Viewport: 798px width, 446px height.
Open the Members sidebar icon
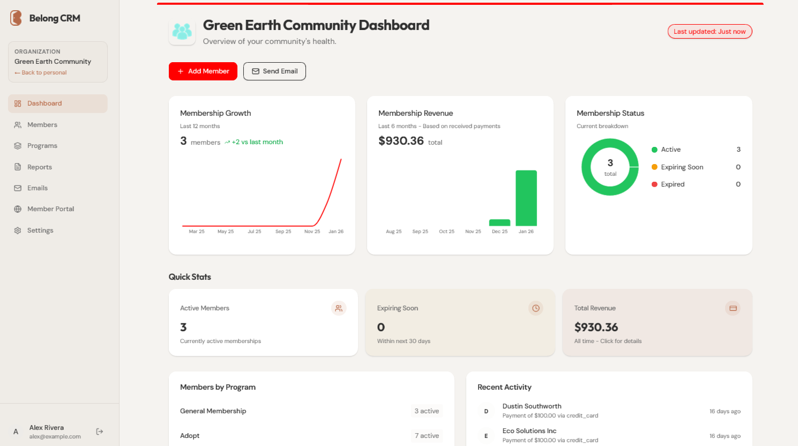[x=17, y=124]
